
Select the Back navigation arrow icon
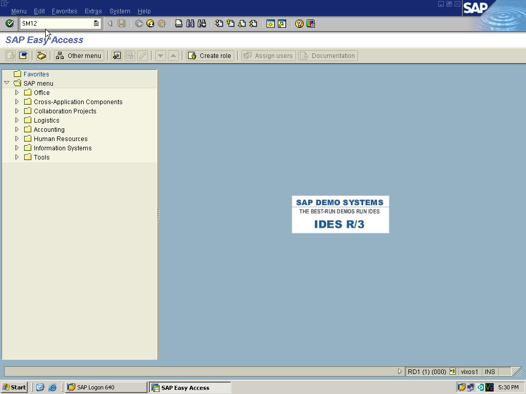(138, 23)
